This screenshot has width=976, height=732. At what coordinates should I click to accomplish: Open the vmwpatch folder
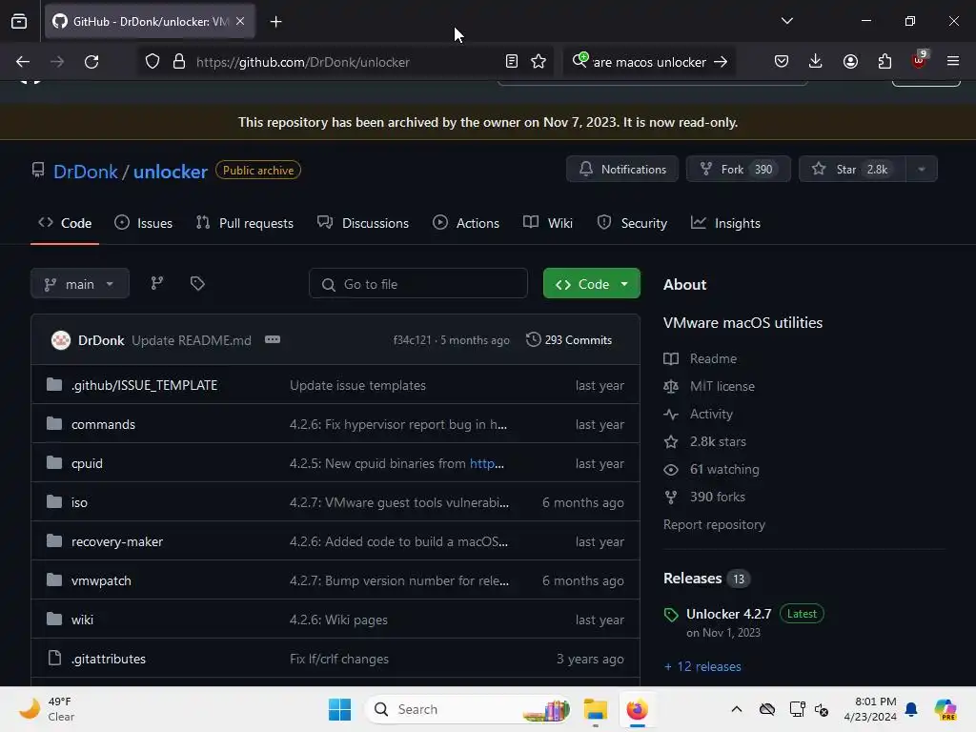[x=101, y=580]
